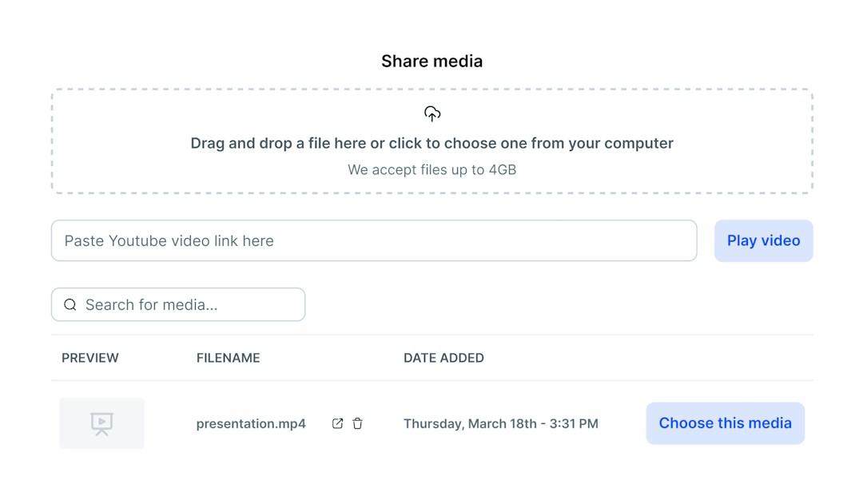Open the gray preview thumbnail box
Image resolution: width=863 pixels, height=500 pixels.
pyautogui.click(x=101, y=423)
